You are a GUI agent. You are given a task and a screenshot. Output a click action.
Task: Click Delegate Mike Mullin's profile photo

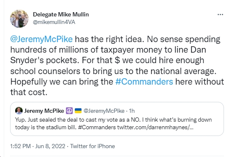19,19
